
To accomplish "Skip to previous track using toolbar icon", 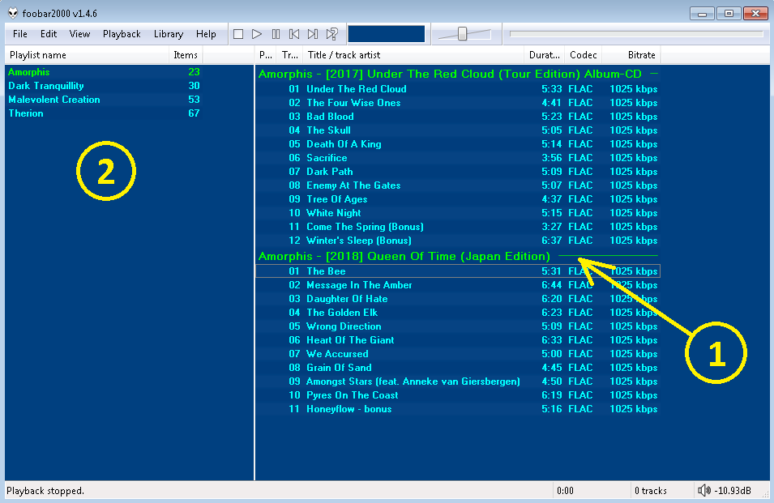I will pos(294,34).
